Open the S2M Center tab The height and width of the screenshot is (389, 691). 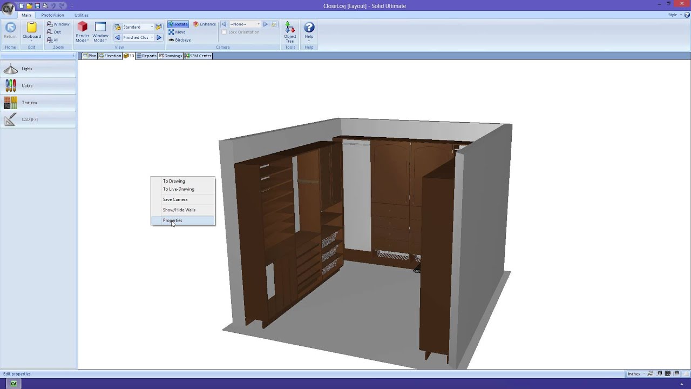click(x=198, y=56)
